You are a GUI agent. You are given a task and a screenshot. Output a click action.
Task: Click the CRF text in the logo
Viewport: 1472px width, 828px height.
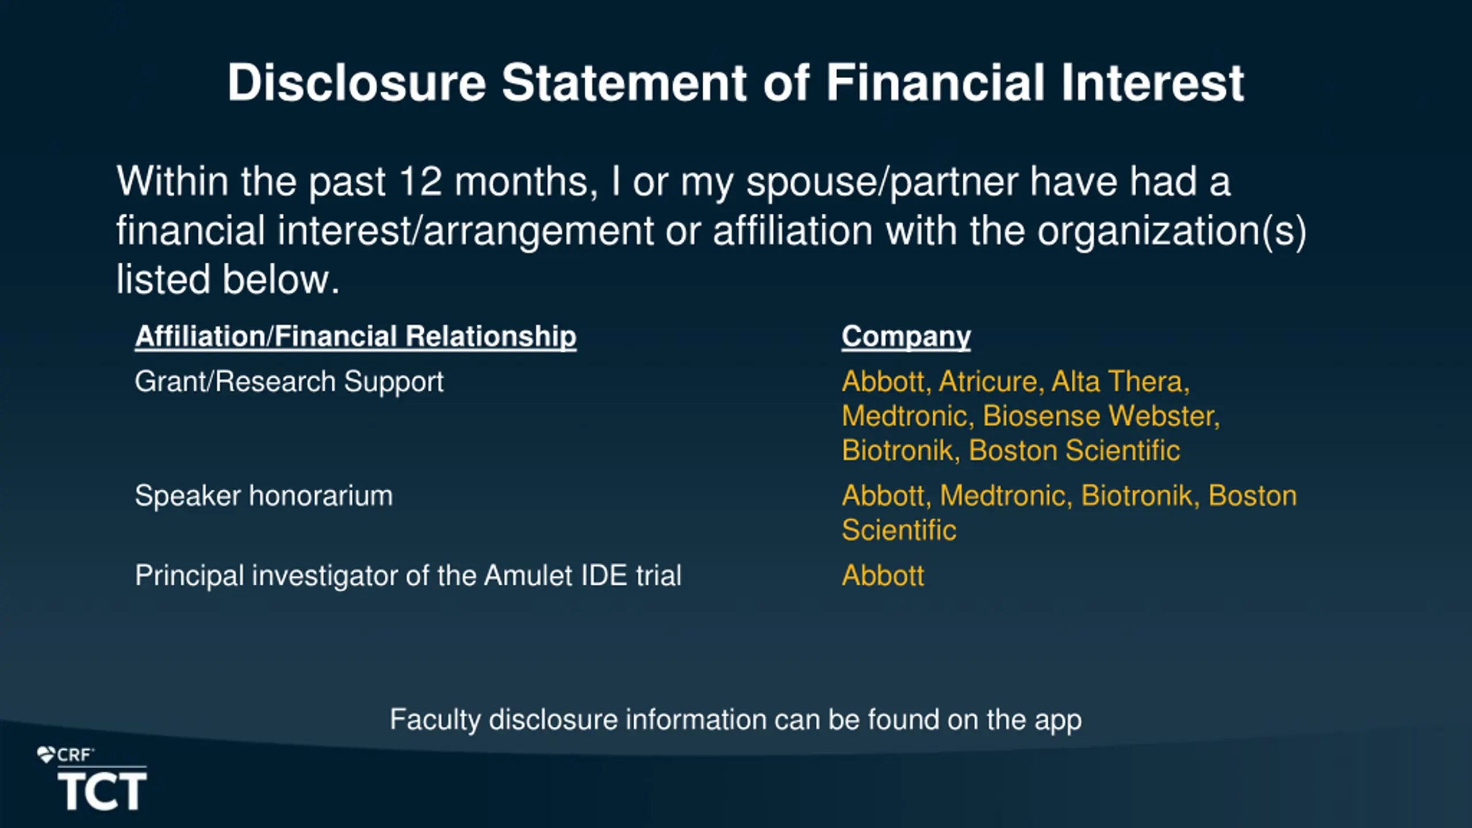[75, 755]
